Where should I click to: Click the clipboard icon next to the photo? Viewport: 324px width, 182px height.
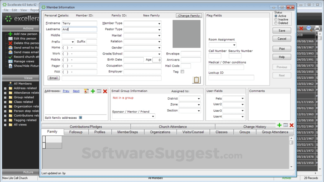(196, 80)
